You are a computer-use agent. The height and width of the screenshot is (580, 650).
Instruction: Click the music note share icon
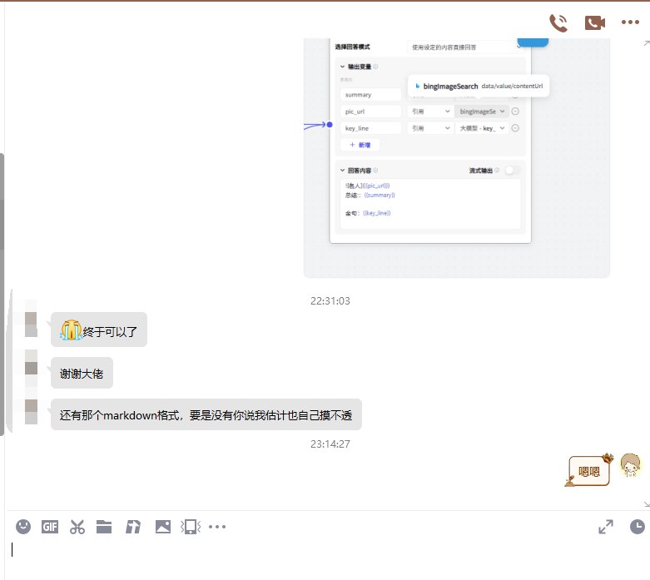(x=133, y=527)
